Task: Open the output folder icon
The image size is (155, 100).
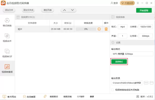Action: [x=152, y=83]
